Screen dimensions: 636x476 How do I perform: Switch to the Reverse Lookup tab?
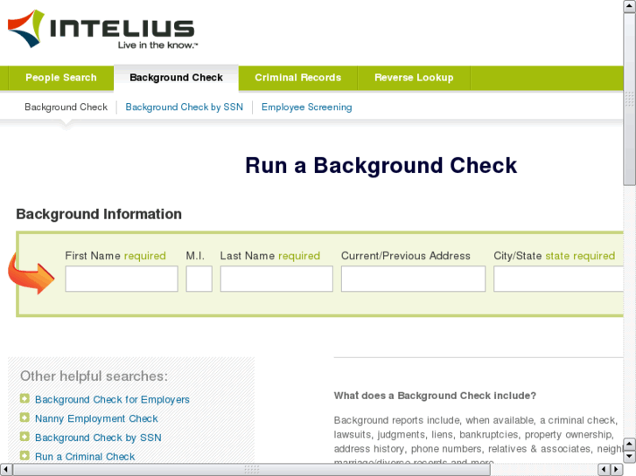[x=414, y=78]
